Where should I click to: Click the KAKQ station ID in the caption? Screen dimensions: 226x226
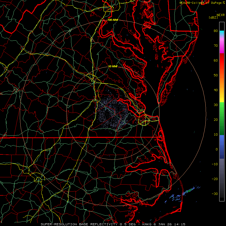147,224
